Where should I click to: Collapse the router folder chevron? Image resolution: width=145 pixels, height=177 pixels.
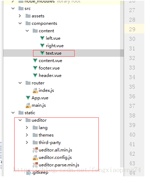point(20,83)
